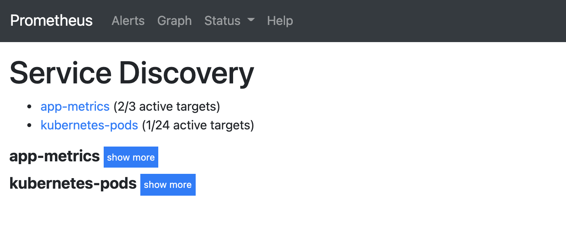Go to the Graph page
566x244 pixels.
pos(174,21)
